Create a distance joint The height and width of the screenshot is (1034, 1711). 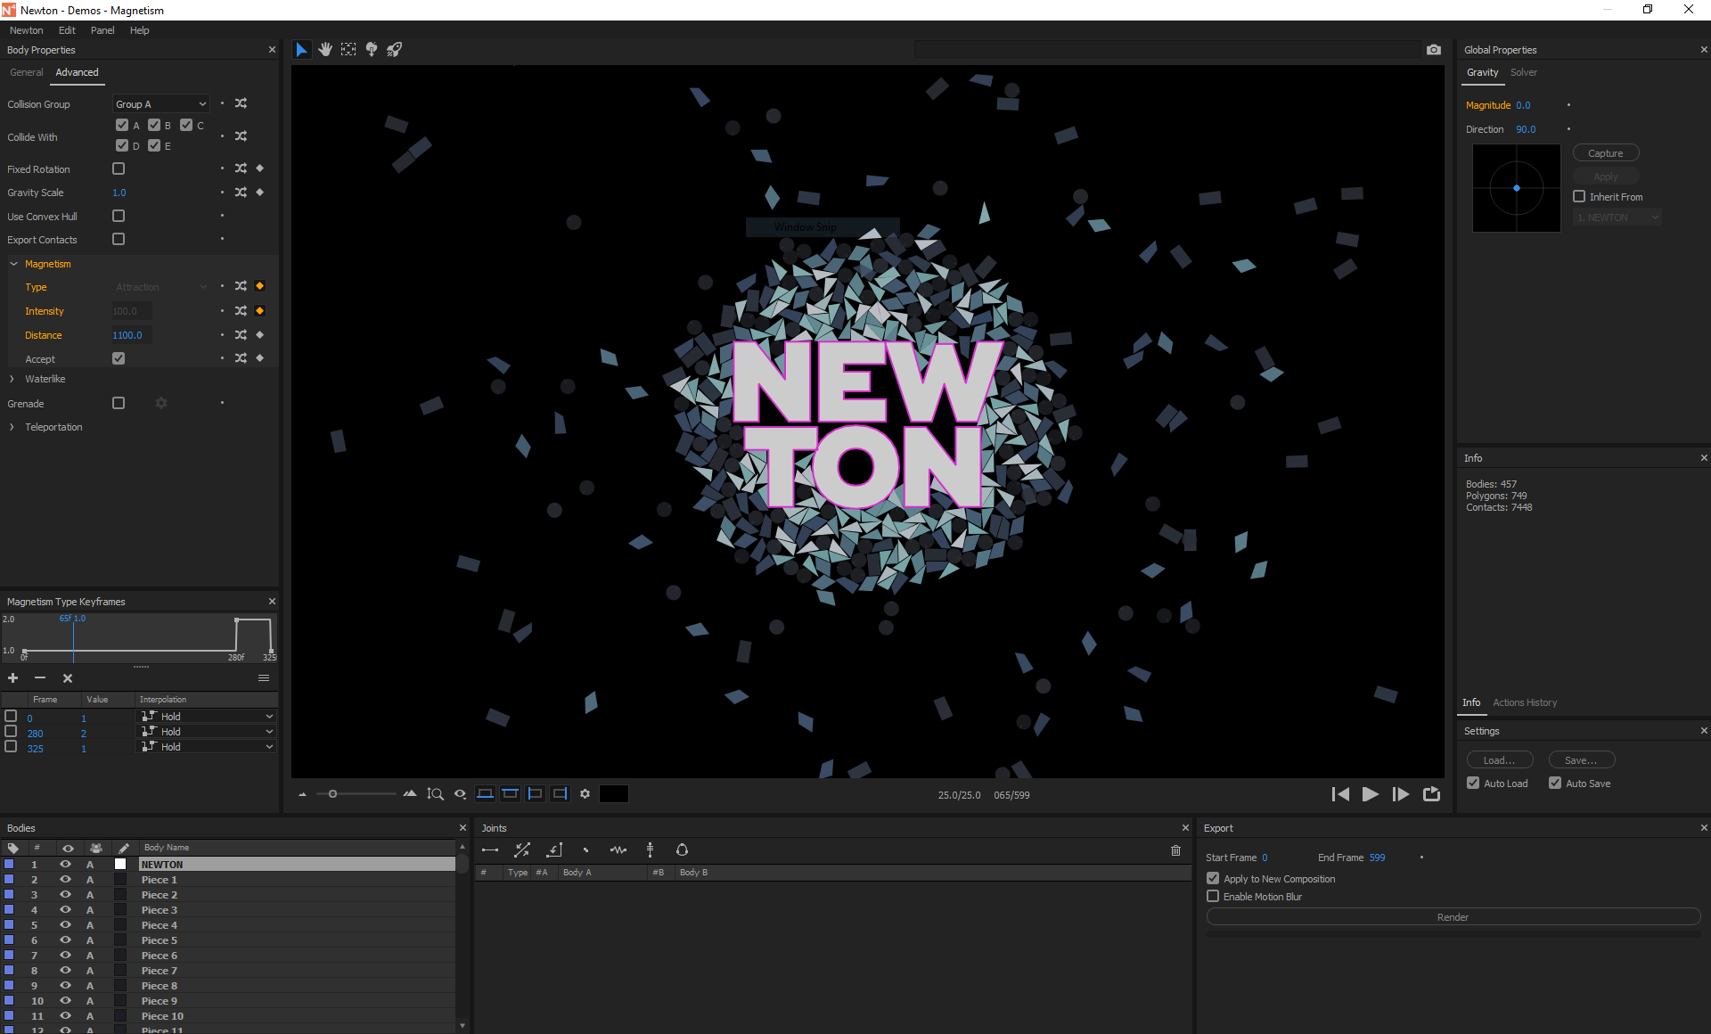[490, 850]
